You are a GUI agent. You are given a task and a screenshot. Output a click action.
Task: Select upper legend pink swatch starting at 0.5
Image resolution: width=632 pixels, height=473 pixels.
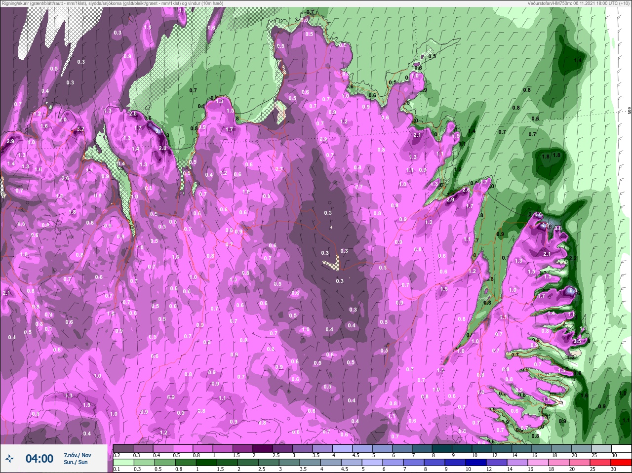[x=183, y=448]
